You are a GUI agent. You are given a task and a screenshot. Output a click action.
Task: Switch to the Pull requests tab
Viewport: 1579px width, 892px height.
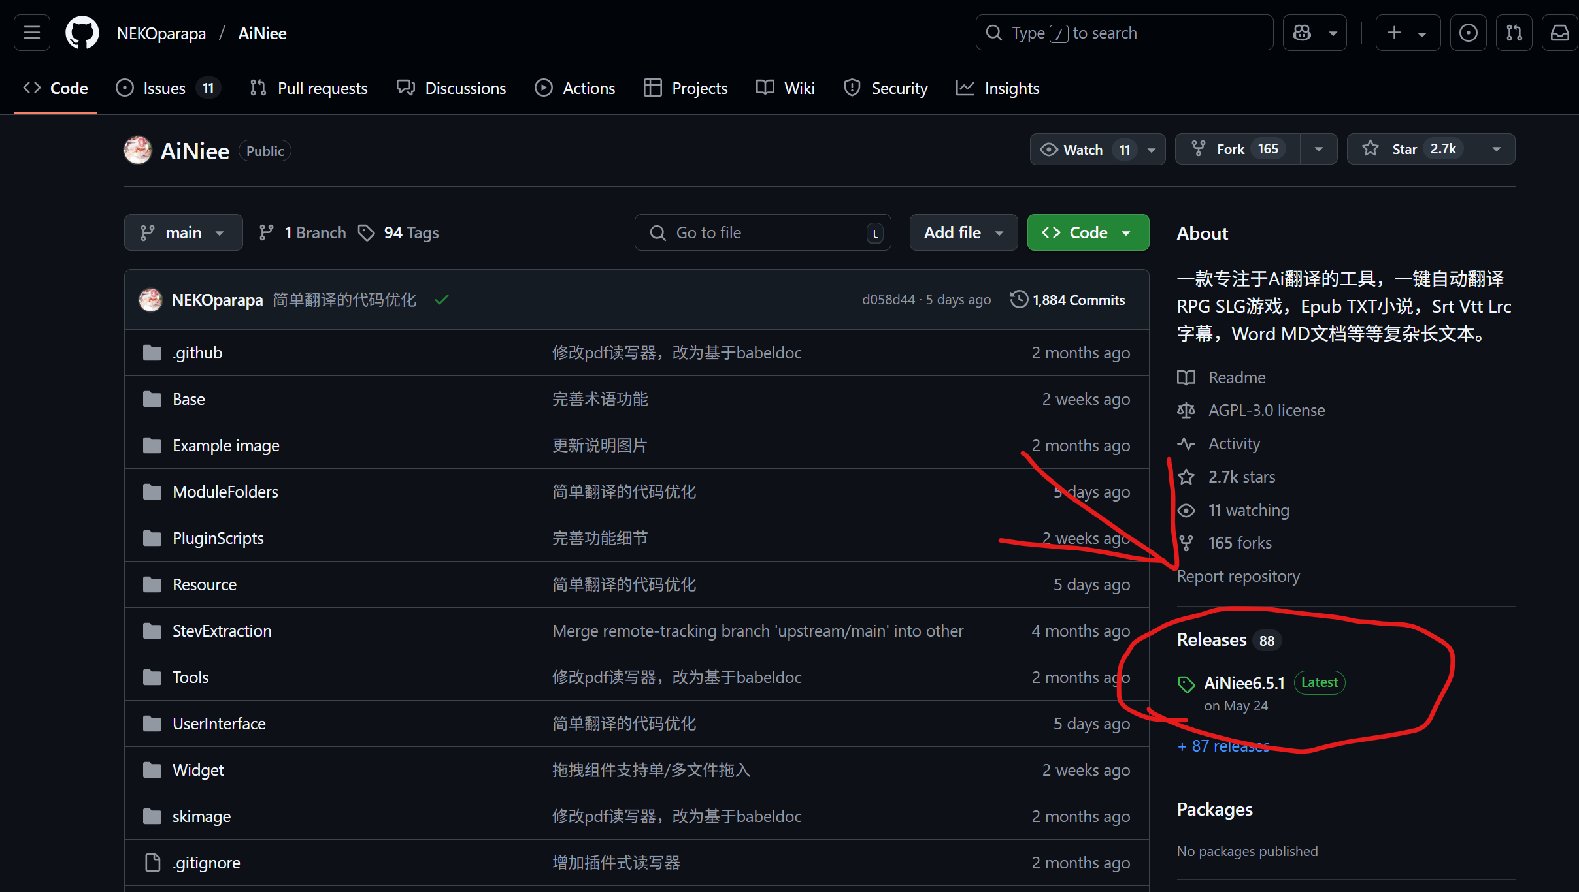click(x=308, y=88)
